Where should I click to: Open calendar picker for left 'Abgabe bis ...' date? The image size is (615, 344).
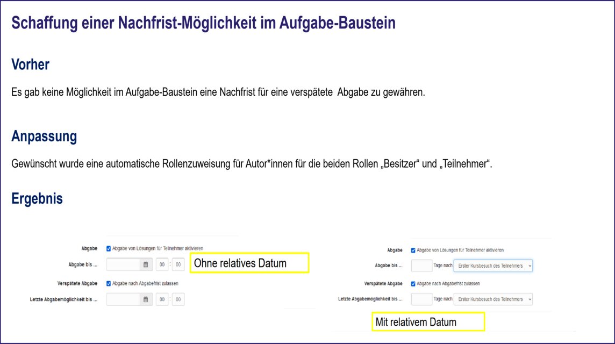[146, 265]
